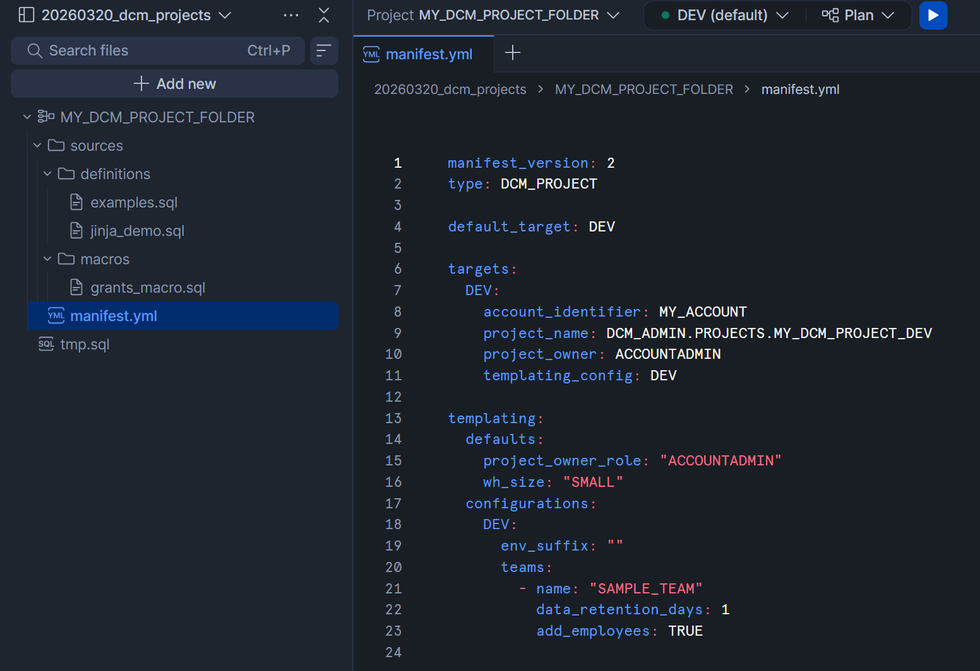Click MY_DCM_PROJECT_FOLDER in the breadcrumb
Viewport: 980px width, 671px height.
click(643, 90)
